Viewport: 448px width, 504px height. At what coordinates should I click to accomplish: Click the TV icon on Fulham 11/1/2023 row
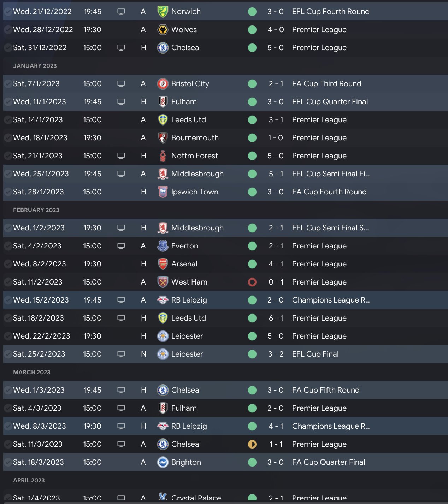[121, 102]
